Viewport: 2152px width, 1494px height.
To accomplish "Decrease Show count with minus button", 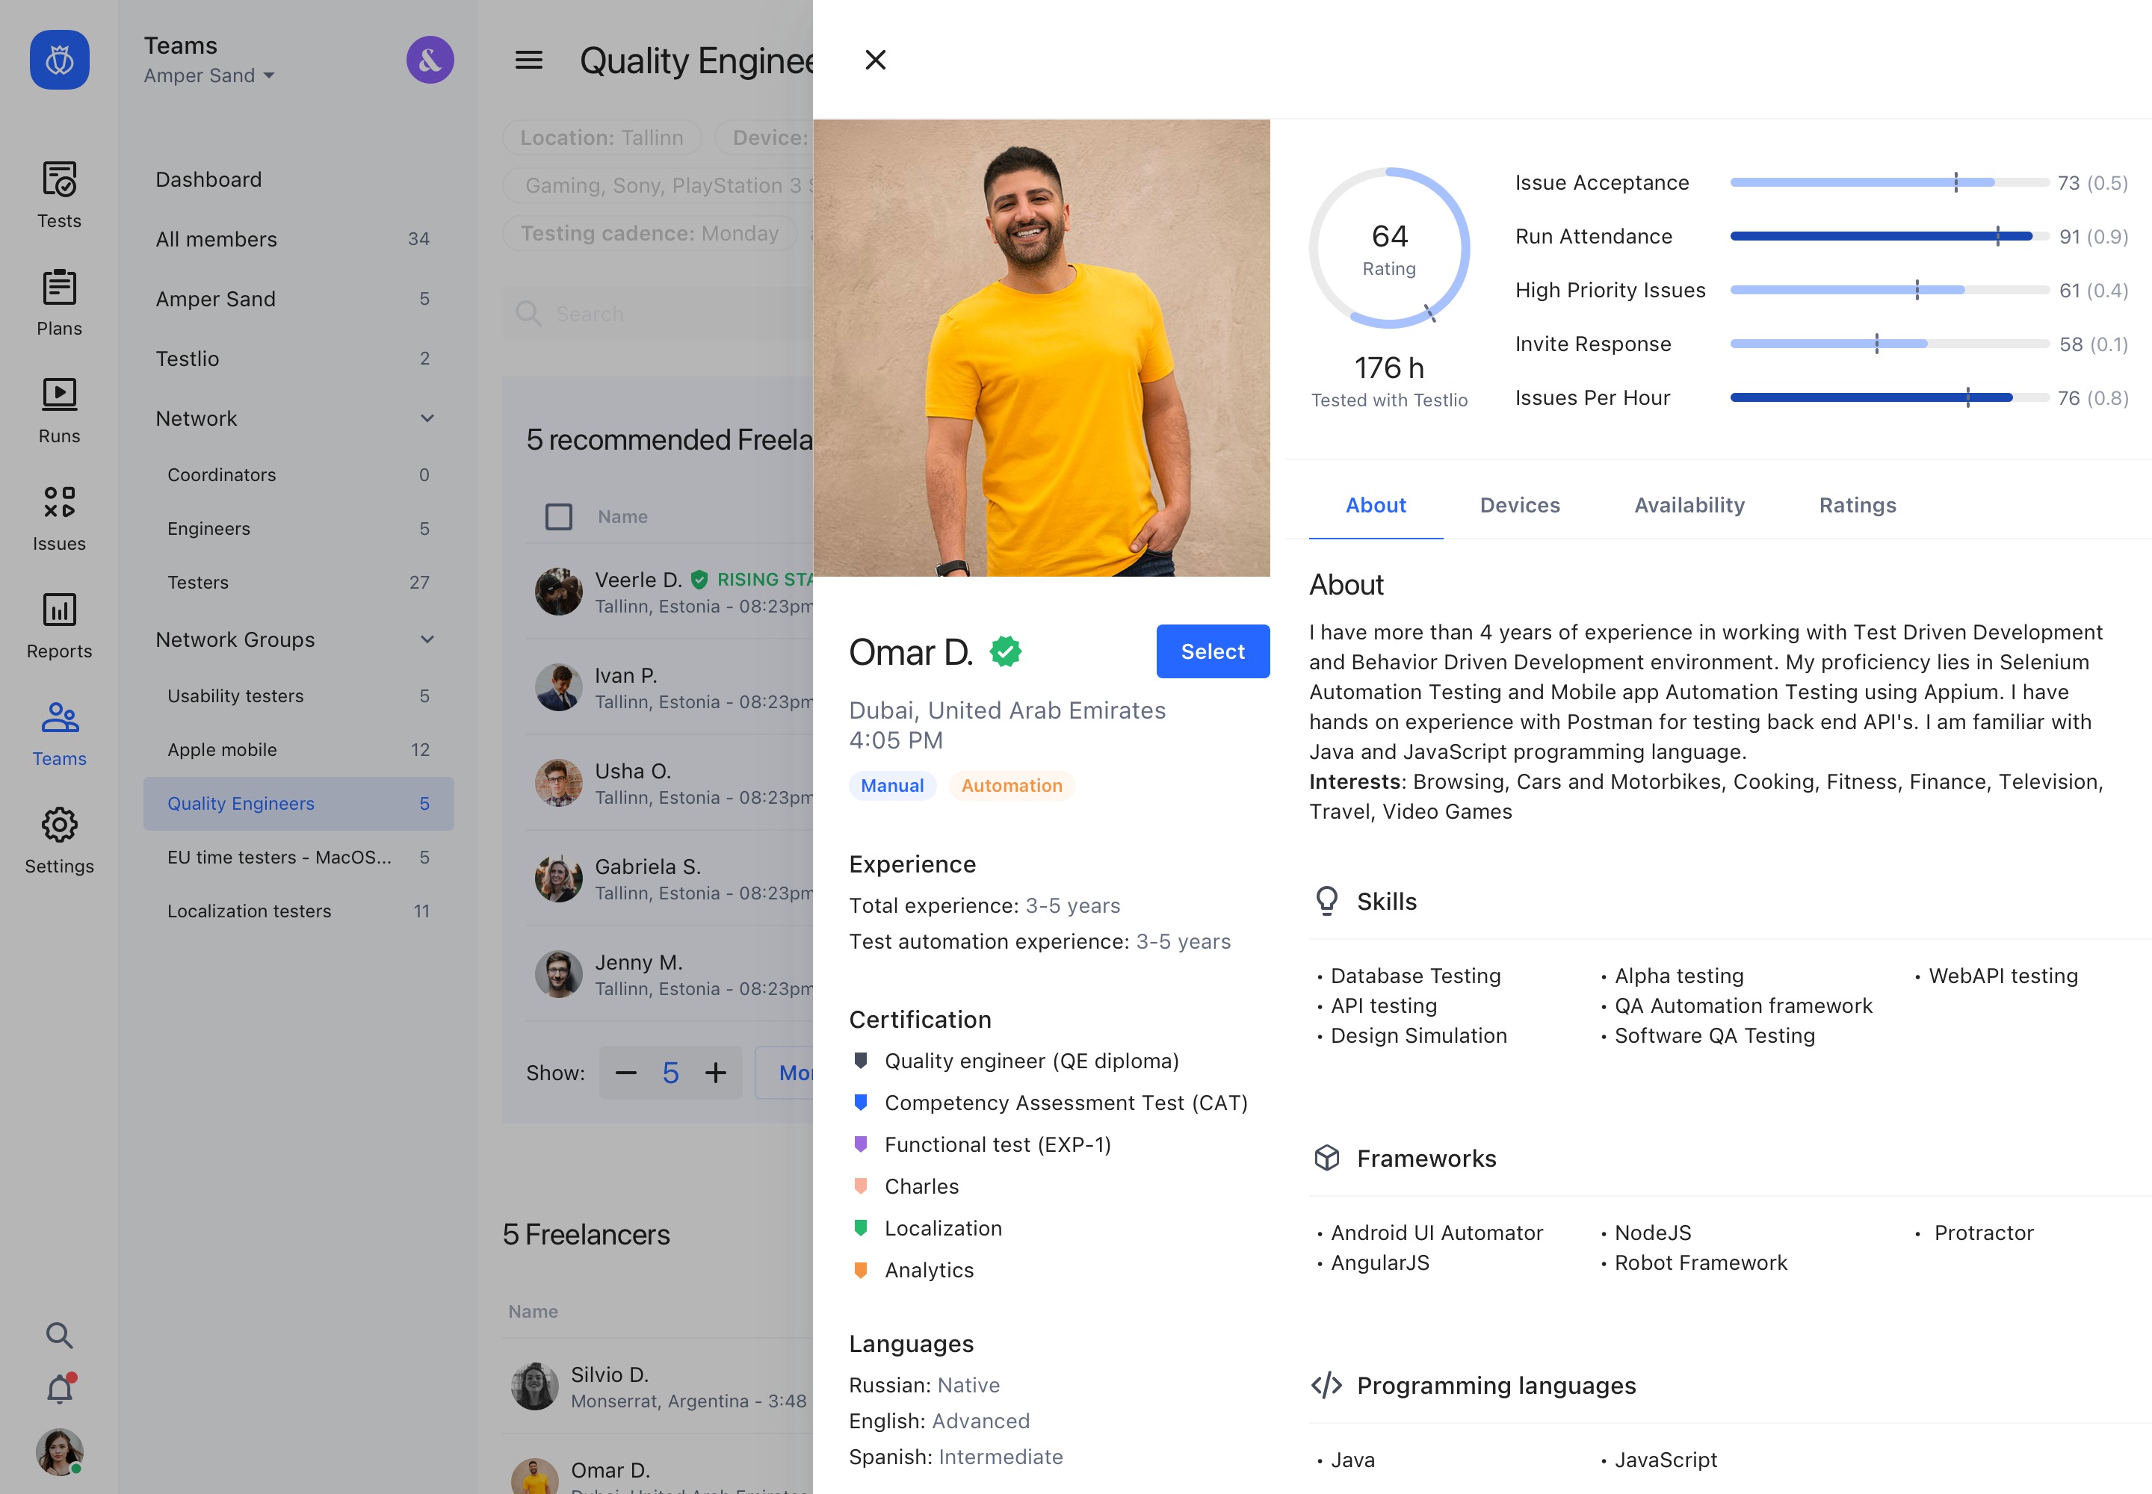I will 626,1073.
